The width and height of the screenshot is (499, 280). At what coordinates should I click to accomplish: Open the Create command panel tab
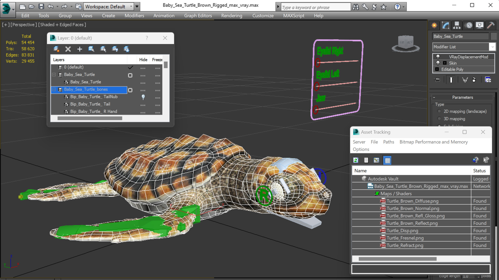coord(434,25)
